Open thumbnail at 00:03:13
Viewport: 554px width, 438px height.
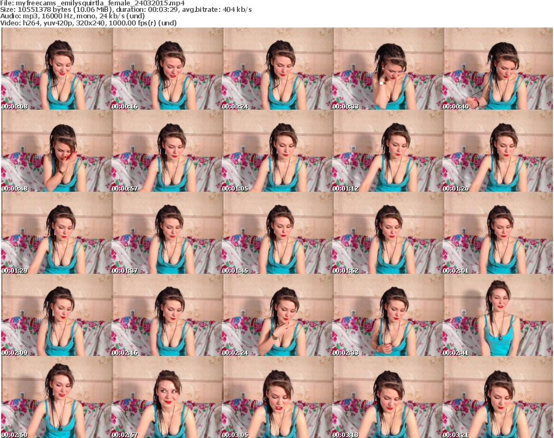pyautogui.click(x=387, y=397)
